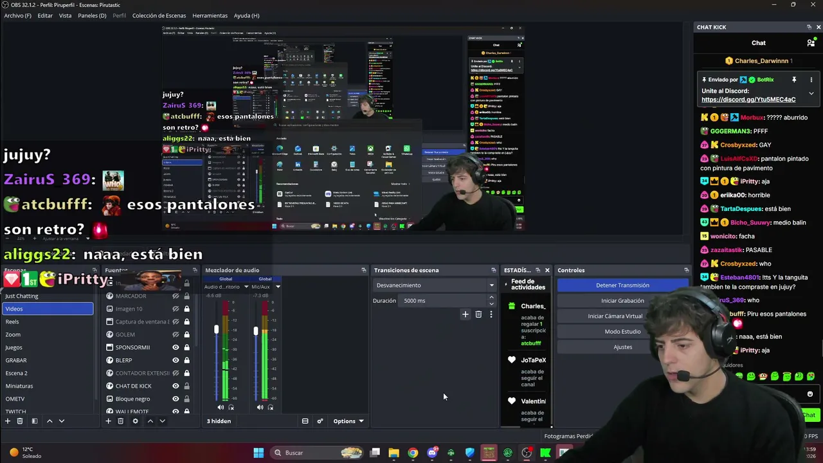The image size is (823, 463).
Task: Hide the CHAT DE KICK source
Action: (x=176, y=386)
